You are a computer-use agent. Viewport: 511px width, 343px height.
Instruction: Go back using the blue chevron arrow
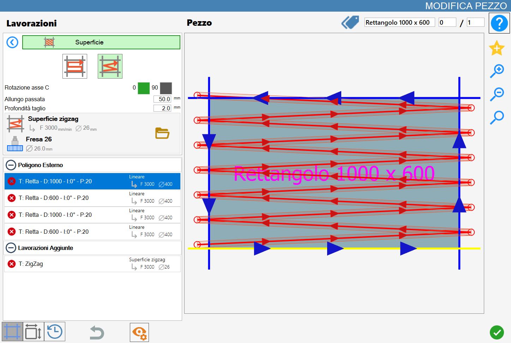pos(12,43)
